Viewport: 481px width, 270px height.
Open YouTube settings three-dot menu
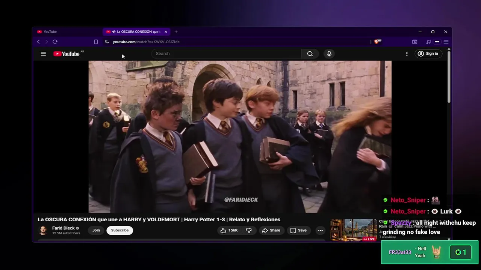(x=407, y=54)
